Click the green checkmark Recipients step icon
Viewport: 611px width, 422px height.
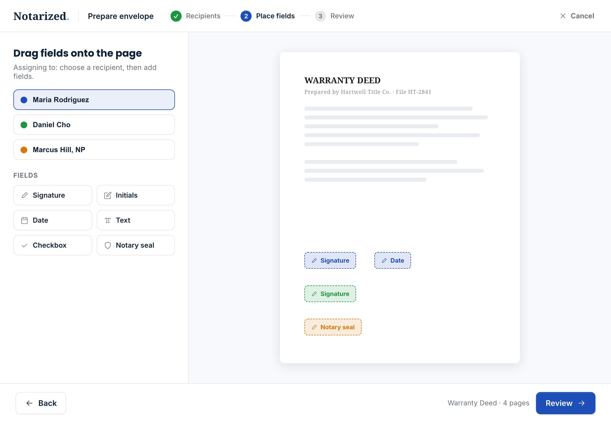tap(176, 16)
